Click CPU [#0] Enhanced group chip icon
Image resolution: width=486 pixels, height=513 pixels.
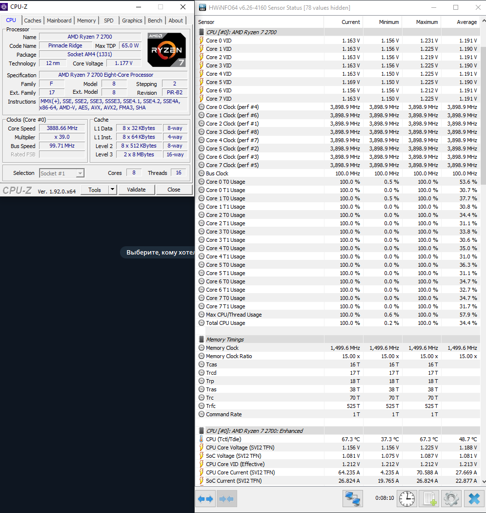(202, 431)
